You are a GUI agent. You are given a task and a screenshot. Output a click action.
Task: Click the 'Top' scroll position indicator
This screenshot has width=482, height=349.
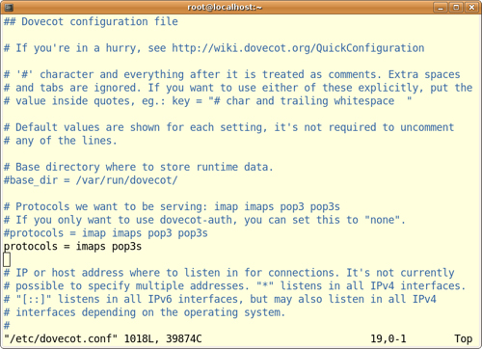(x=463, y=338)
